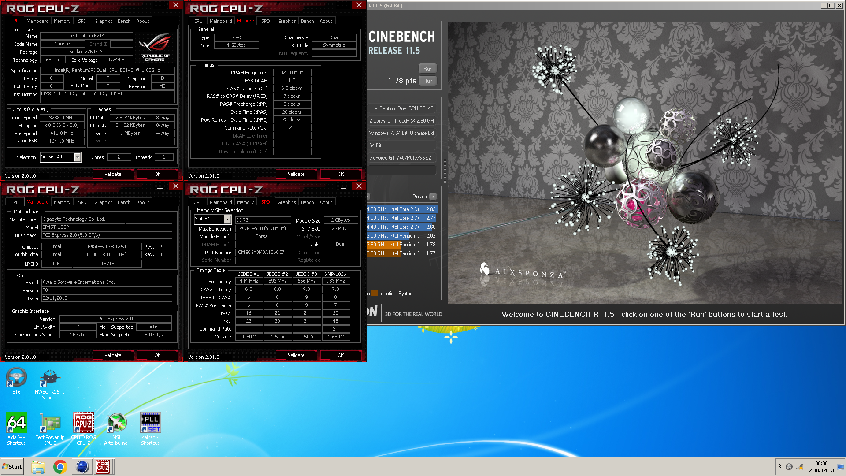Select the 4.29 GHz Core 2 Duo ranking row
This screenshot has width=846, height=476.
click(401, 209)
